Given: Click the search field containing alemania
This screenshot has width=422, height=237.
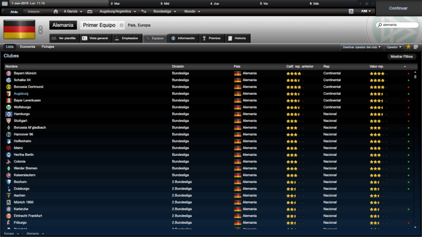Looking at the screenshot, I should click(x=397, y=25).
